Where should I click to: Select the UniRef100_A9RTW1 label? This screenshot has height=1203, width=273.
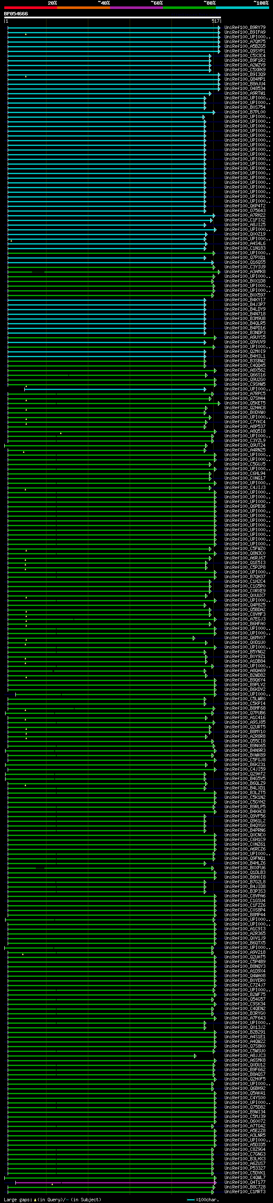pyautogui.click(x=245, y=93)
